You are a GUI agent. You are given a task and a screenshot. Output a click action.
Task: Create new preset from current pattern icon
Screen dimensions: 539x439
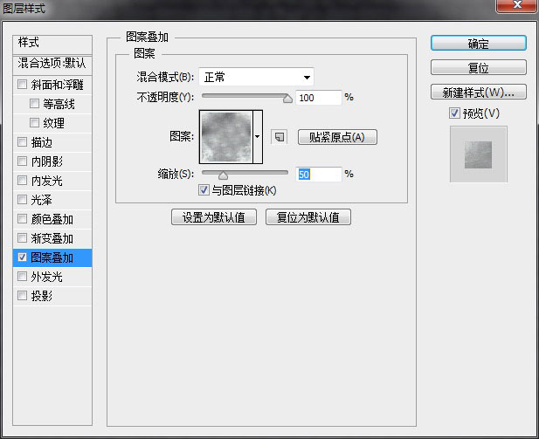coord(280,137)
